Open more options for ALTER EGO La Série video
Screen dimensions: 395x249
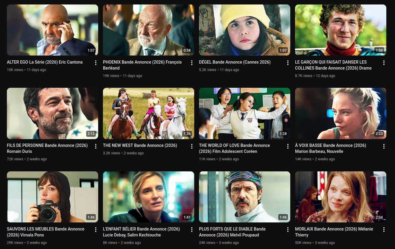coord(96,63)
